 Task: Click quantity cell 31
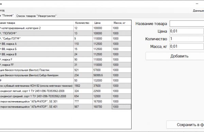[x=83, y=65]
